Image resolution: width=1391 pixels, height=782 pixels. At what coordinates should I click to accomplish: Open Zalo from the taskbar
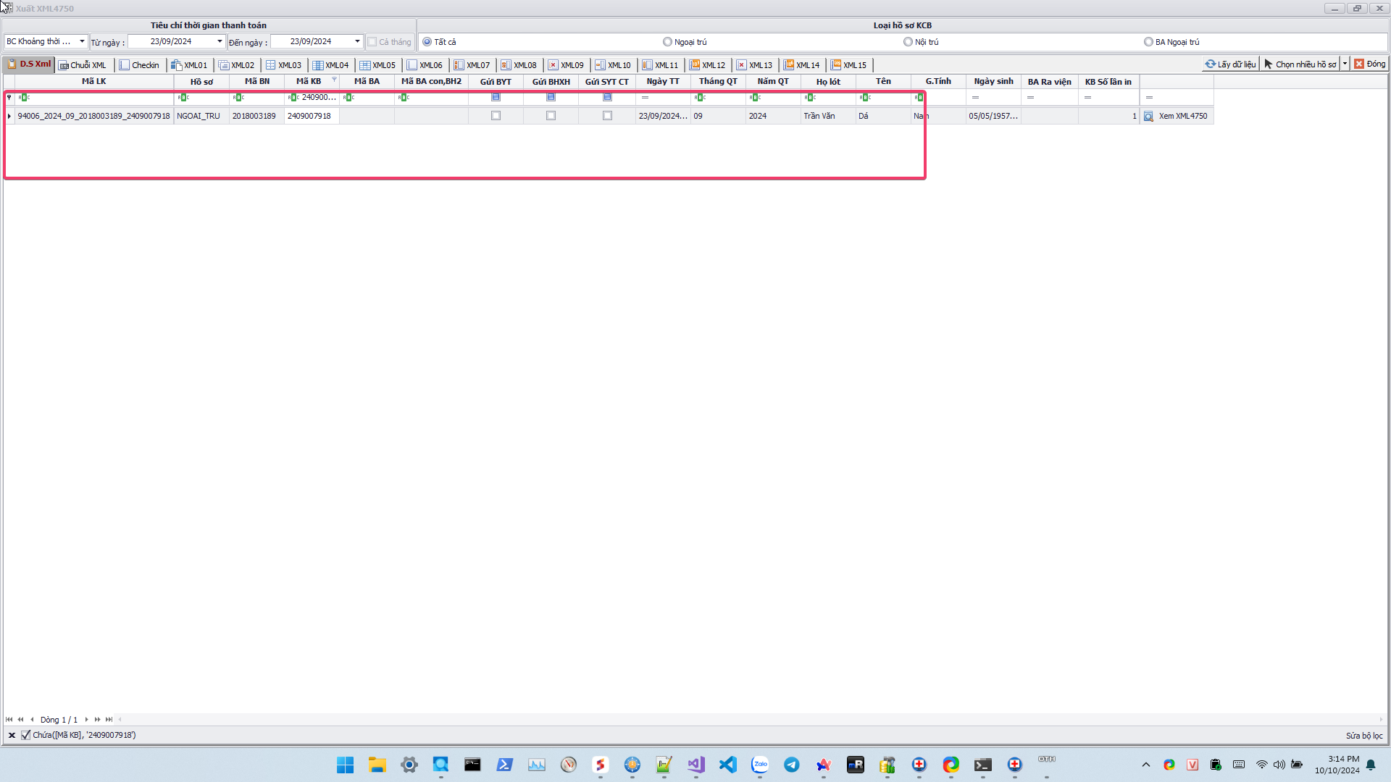(x=760, y=765)
